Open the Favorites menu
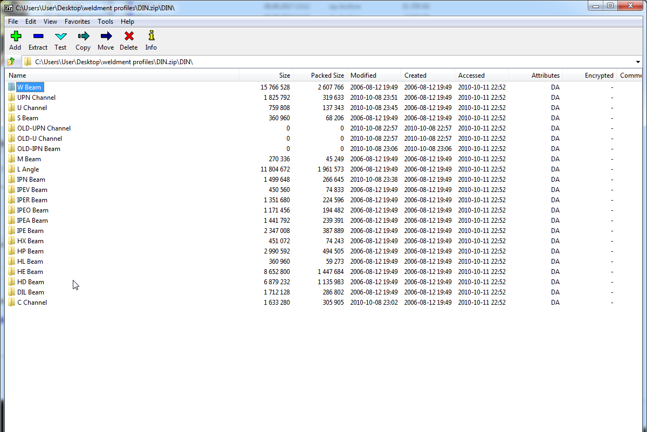Viewport: 647px width, 432px height. [77, 22]
